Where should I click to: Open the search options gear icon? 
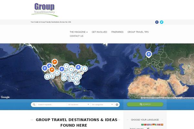tap(117, 105)
